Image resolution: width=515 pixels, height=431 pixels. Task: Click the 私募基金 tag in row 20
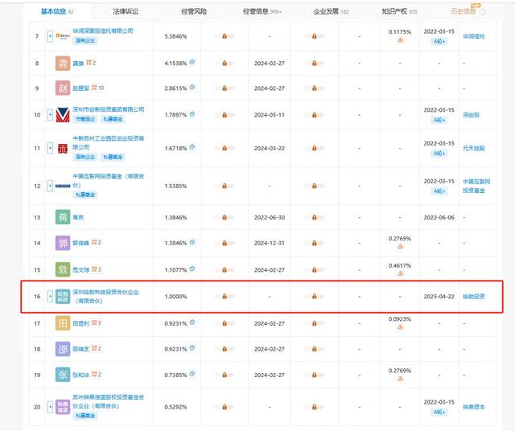tap(85, 416)
